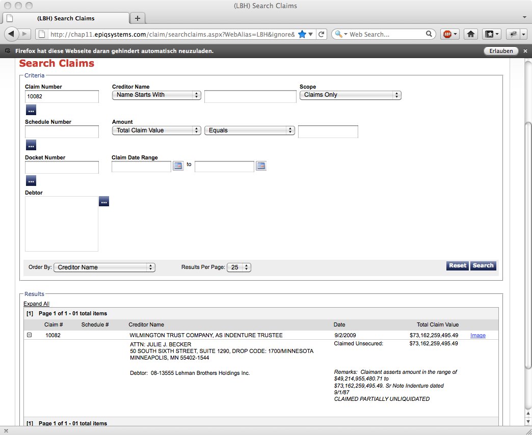The width and height of the screenshot is (532, 435).
Task: Open the Scope Claims Only dropdown
Action: 350,95
